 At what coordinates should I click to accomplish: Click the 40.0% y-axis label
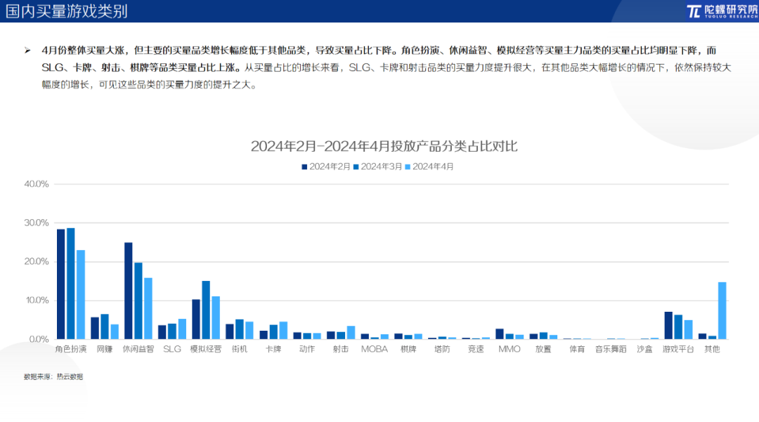pos(37,184)
